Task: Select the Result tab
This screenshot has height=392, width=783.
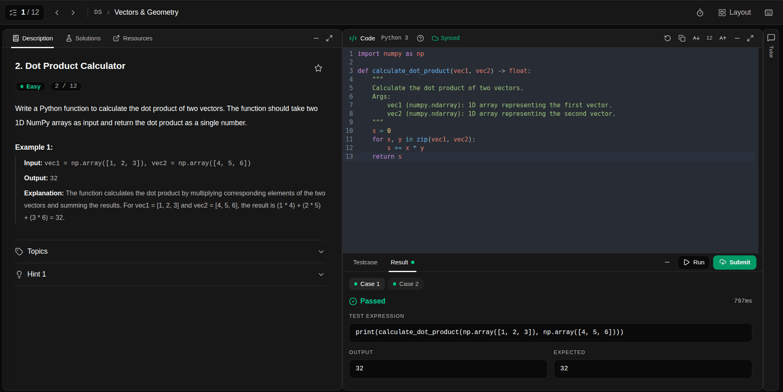Action: tap(403, 262)
